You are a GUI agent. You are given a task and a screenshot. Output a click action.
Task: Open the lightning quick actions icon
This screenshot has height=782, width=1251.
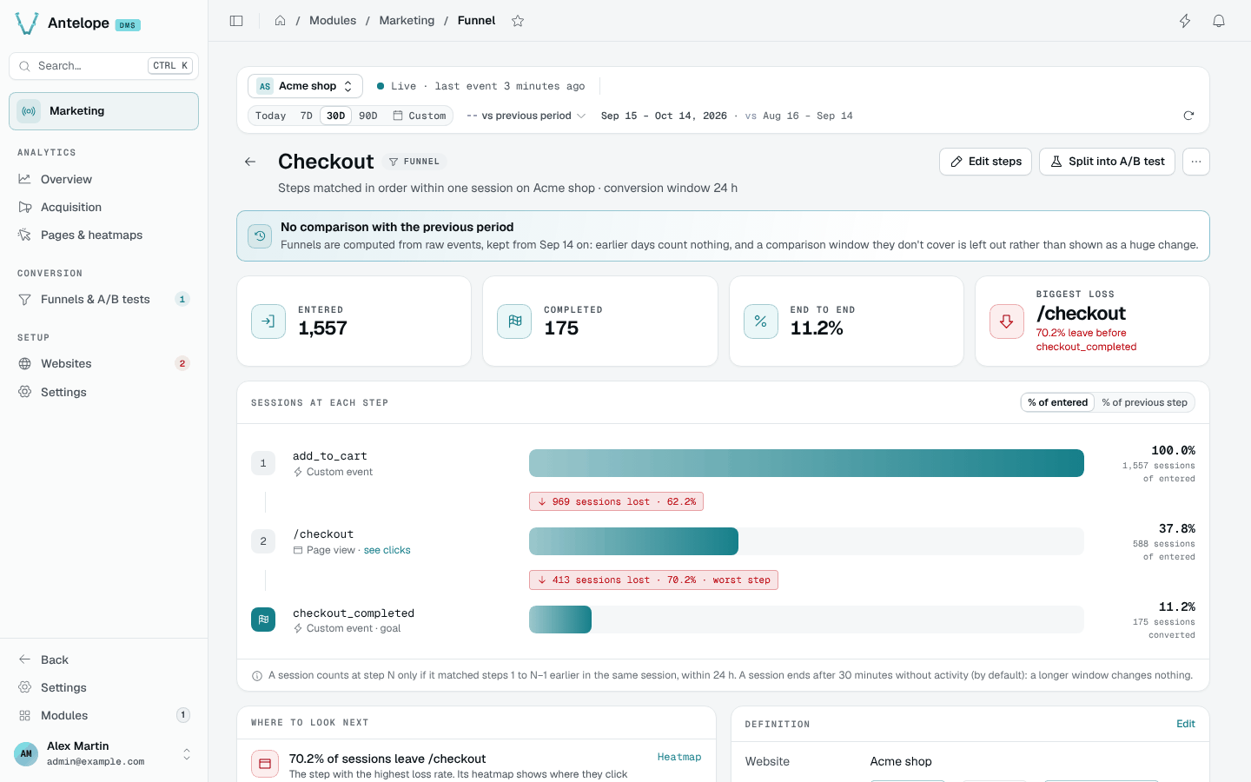[1185, 21]
